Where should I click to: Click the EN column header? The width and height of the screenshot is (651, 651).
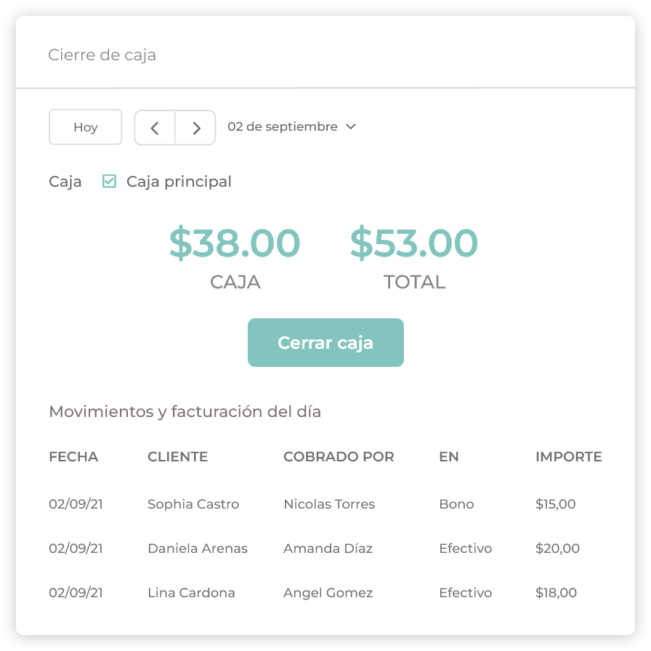pyautogui.click(x=449, y=457)
